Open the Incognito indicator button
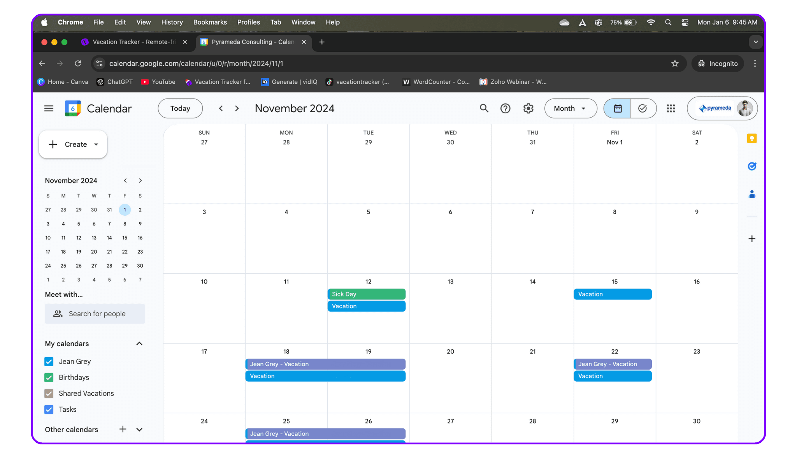Image resolution: width=797 pixels, height=458 pixels. point(718,63)
